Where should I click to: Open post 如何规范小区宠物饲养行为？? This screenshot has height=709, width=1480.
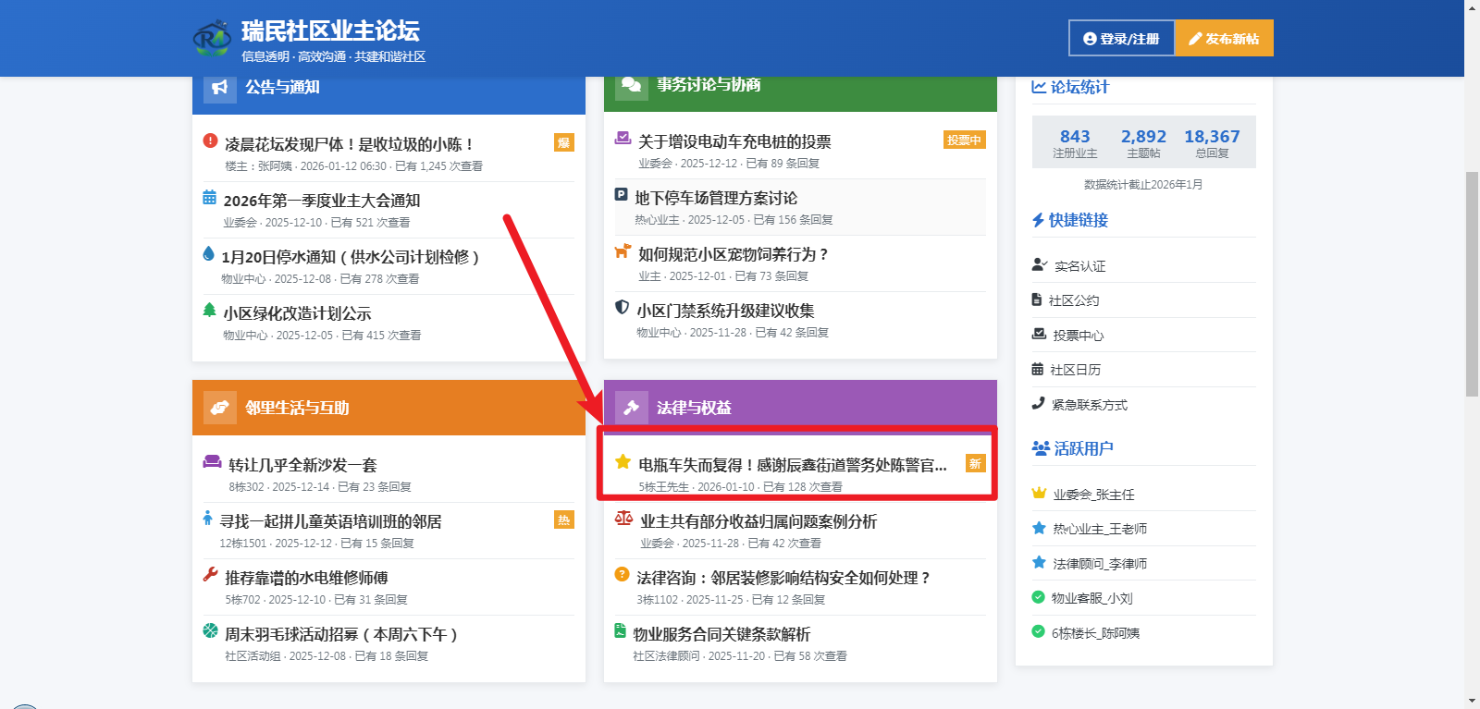[x=734, y=254]
